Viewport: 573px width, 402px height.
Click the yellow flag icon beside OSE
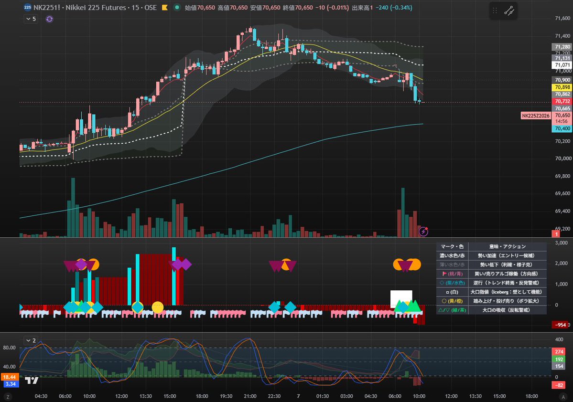[x=165, y=7]
